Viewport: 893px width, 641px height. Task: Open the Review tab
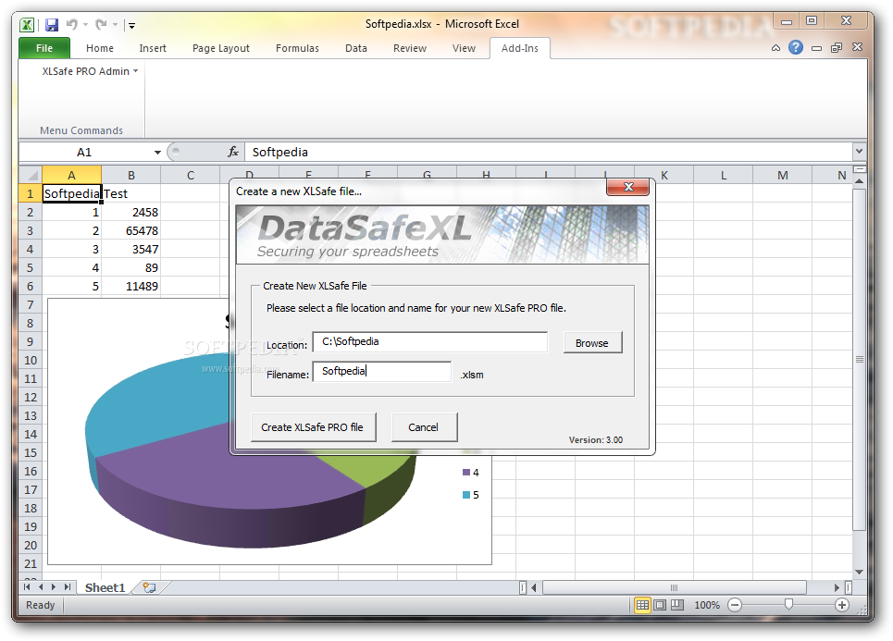[x=409, y=48]
